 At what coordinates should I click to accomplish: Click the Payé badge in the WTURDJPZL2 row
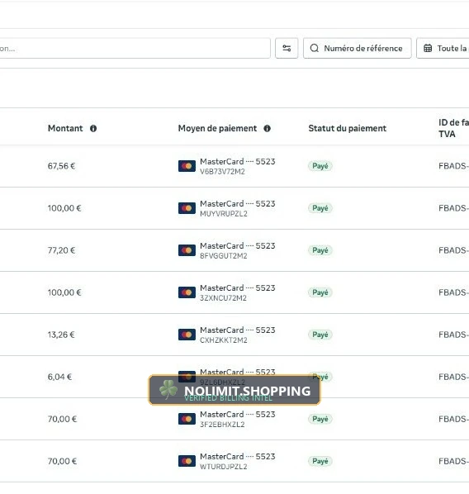(x=320, y=461)
